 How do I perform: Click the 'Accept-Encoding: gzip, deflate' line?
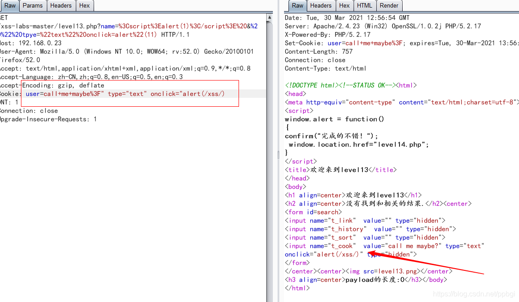[52, 85]
